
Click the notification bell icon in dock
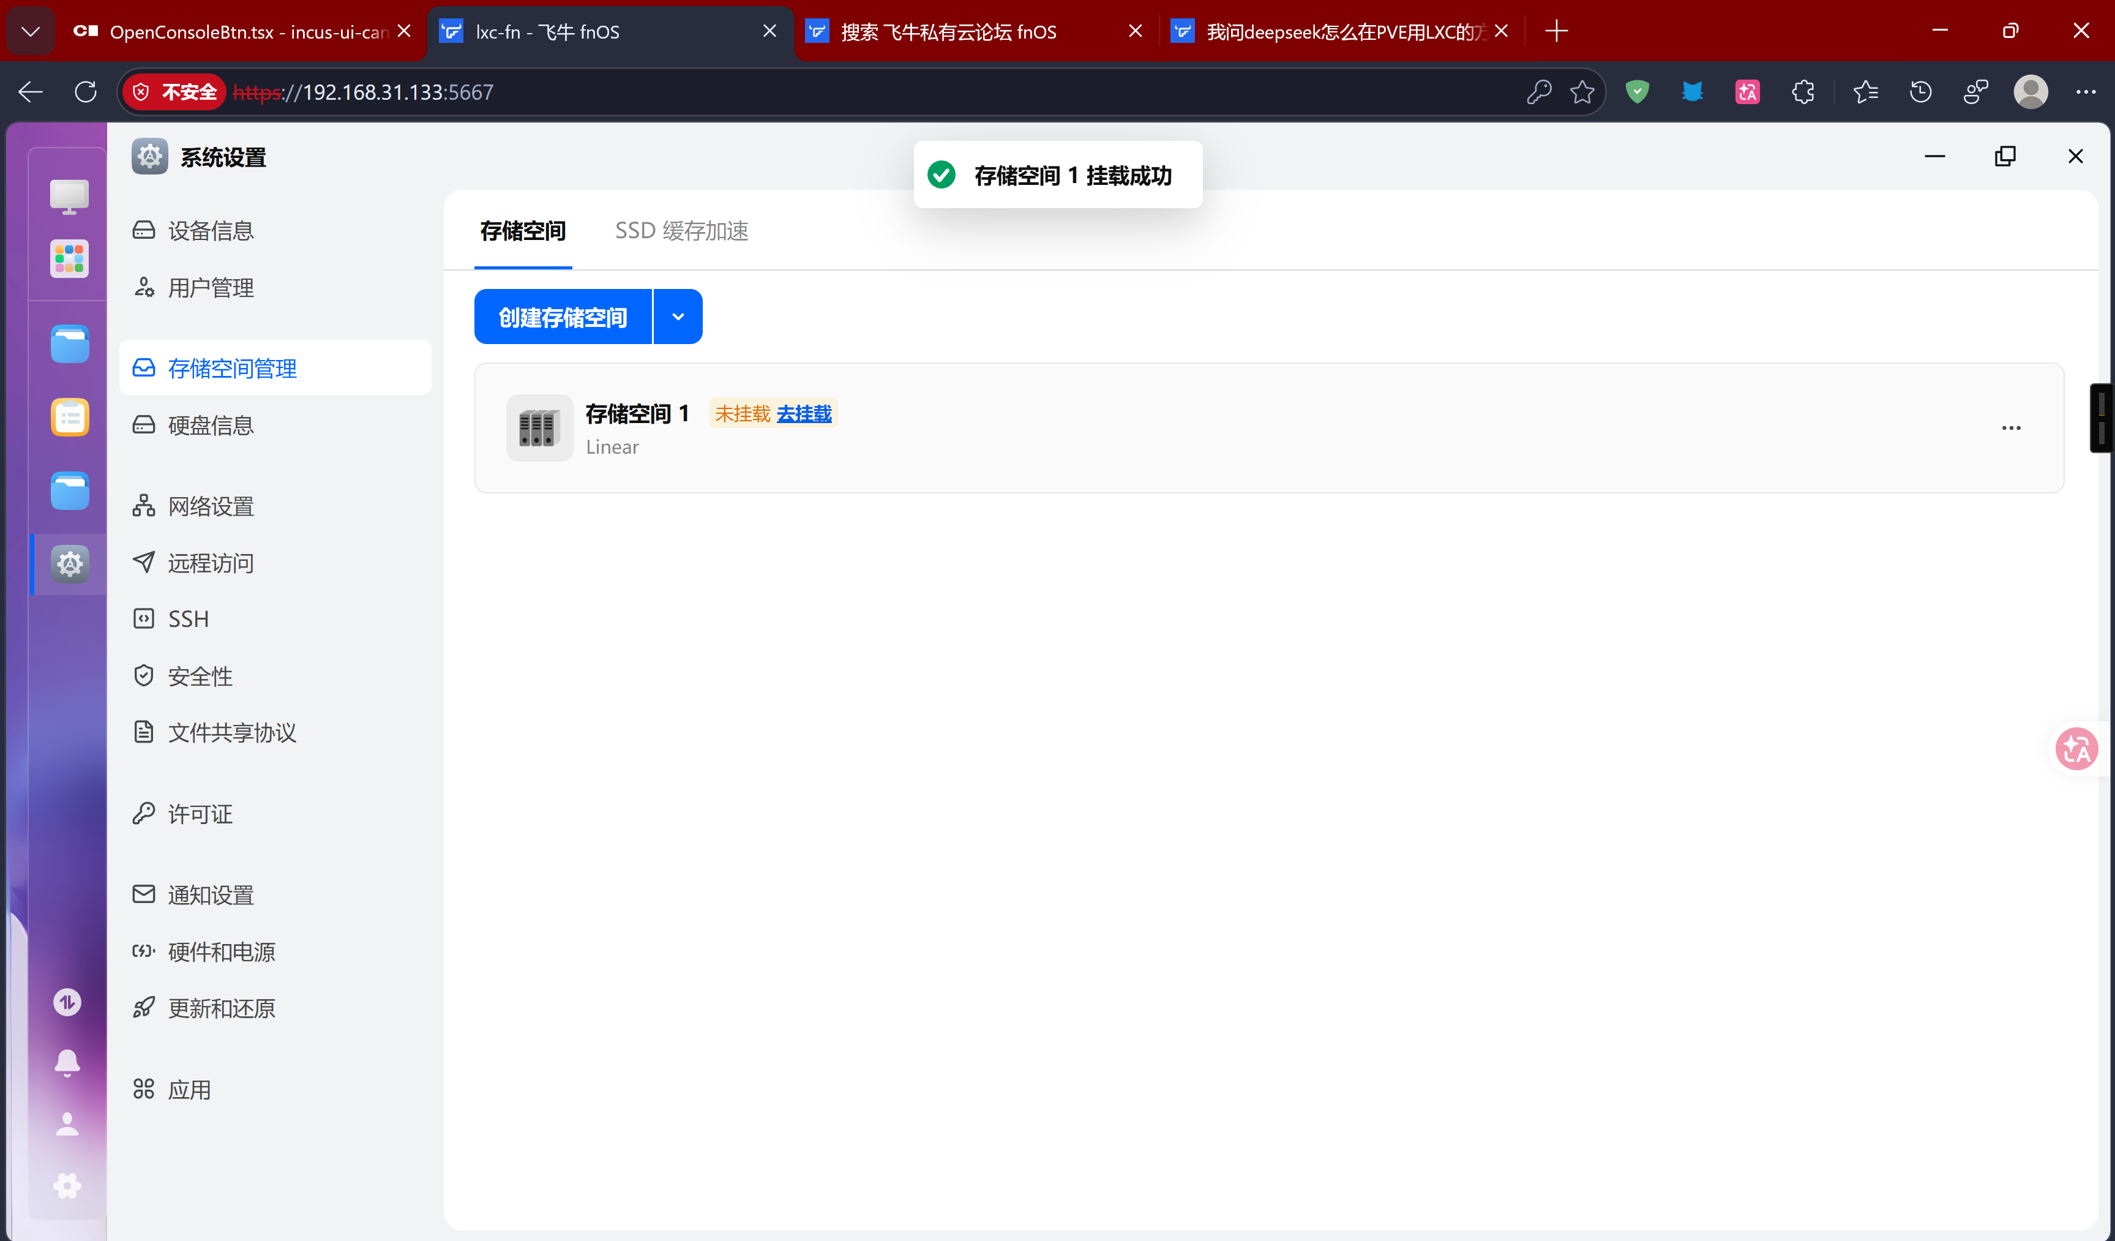(67, 1062)
